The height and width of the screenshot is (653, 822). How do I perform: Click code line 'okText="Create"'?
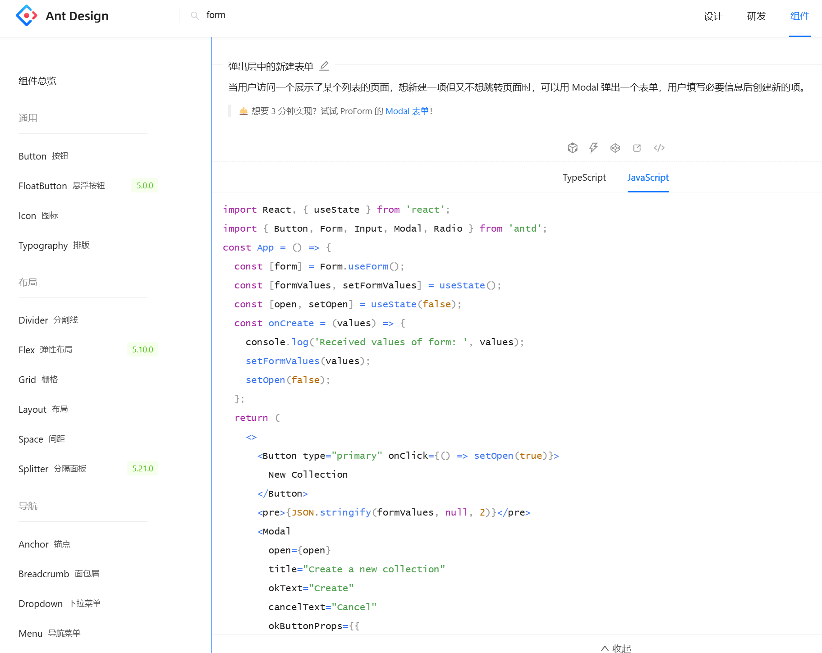pyautogui.click(x=311, y=588)
